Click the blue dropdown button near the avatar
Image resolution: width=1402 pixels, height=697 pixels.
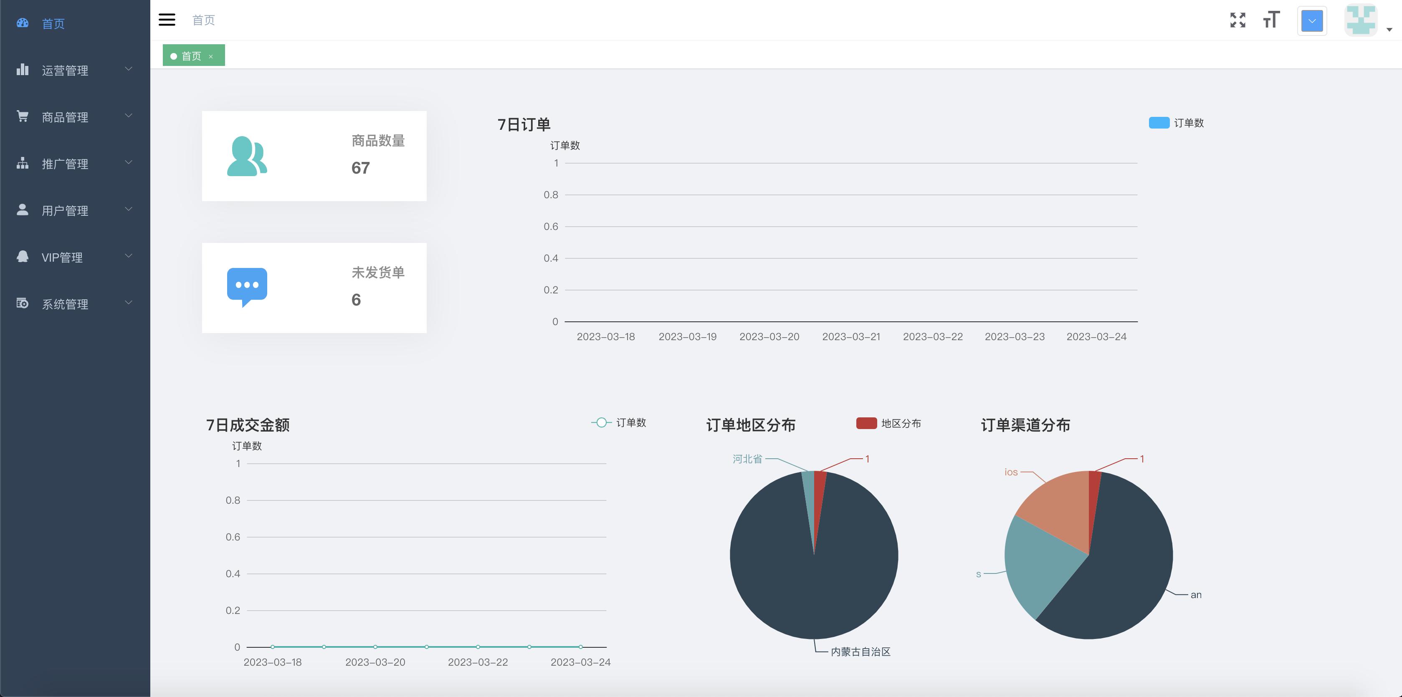(x=1312, y=21)
